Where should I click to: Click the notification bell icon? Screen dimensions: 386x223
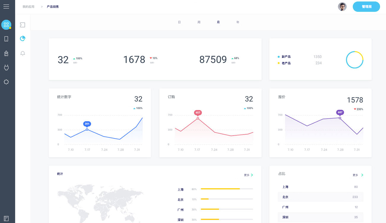tap(23, 53)
